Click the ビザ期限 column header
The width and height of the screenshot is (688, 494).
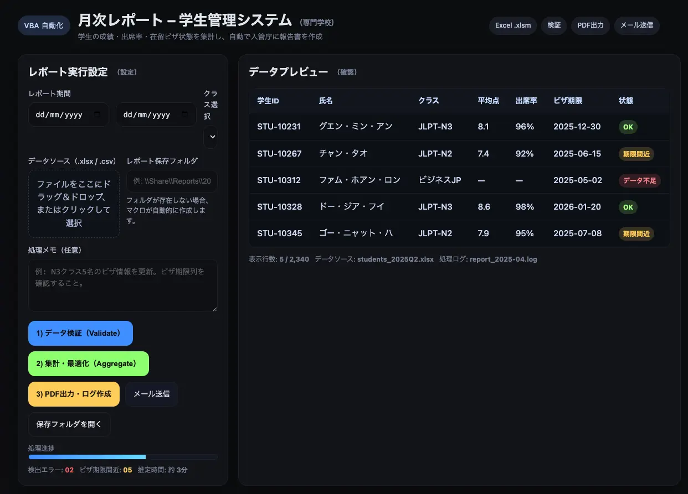(568, 101)
